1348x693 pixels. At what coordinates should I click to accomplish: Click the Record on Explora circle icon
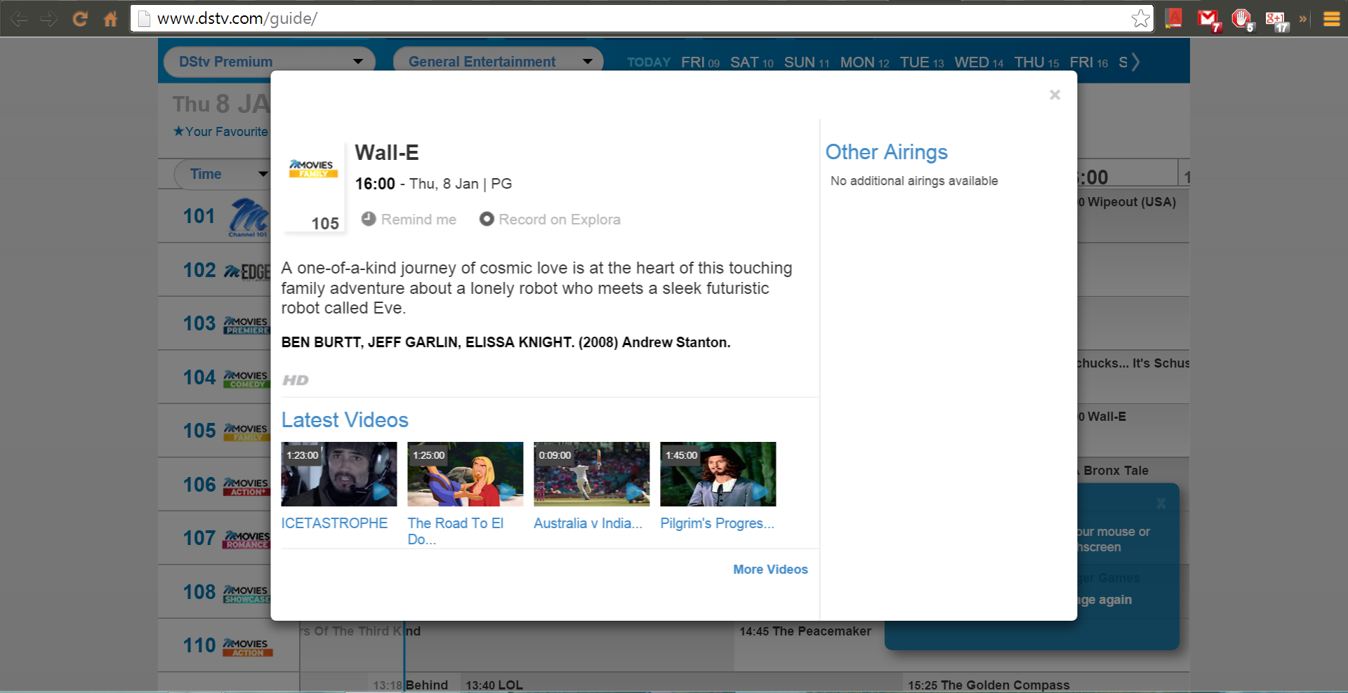pyautogui.click(x=487, y=219)
